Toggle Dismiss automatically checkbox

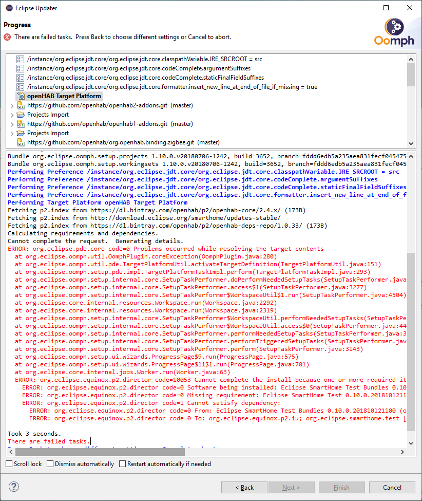click(50, 463)
